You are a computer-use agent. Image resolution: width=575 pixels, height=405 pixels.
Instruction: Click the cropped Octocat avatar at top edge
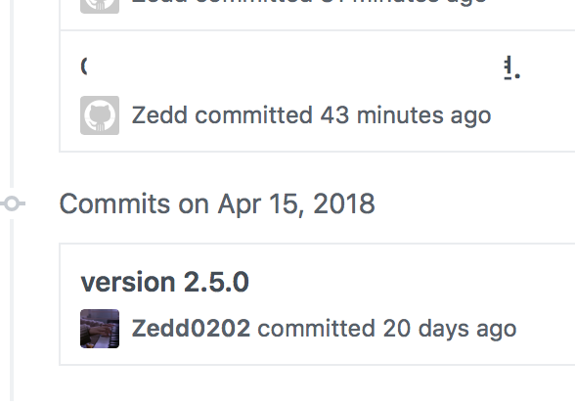pos(100,7)
